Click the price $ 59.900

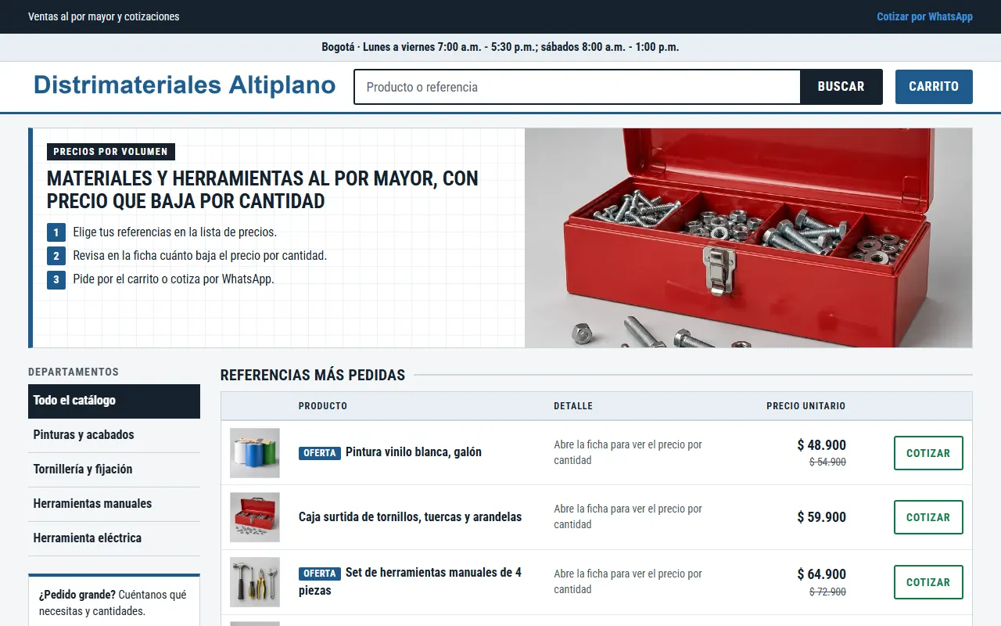point(821,517)
